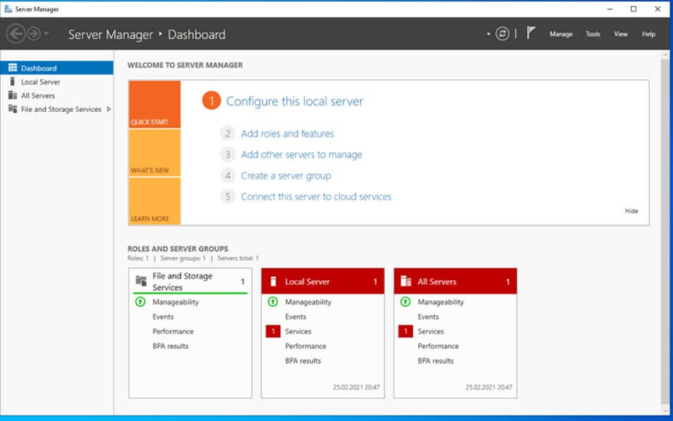Click the All Servers sidebar icon
Screen dimensions: 673x421
[13, 95]
